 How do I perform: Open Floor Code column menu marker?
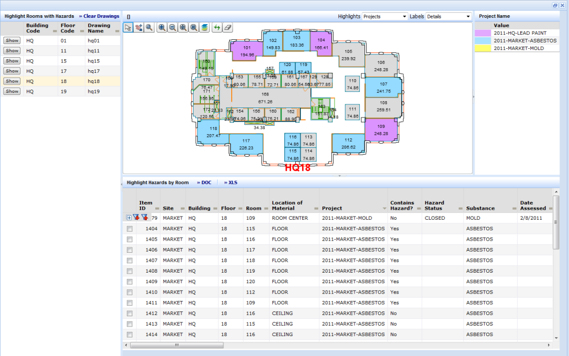coord(82,31)
